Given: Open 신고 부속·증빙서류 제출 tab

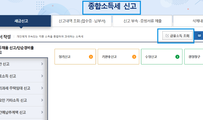Looking at the screenshot, I should tap(142, 21).
